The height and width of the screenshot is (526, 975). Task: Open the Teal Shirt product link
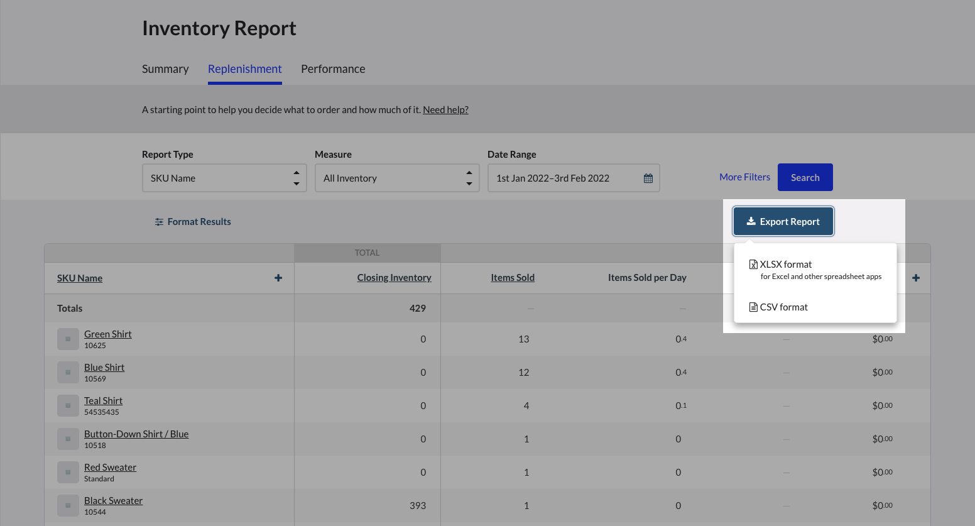(x=103, y=401)
